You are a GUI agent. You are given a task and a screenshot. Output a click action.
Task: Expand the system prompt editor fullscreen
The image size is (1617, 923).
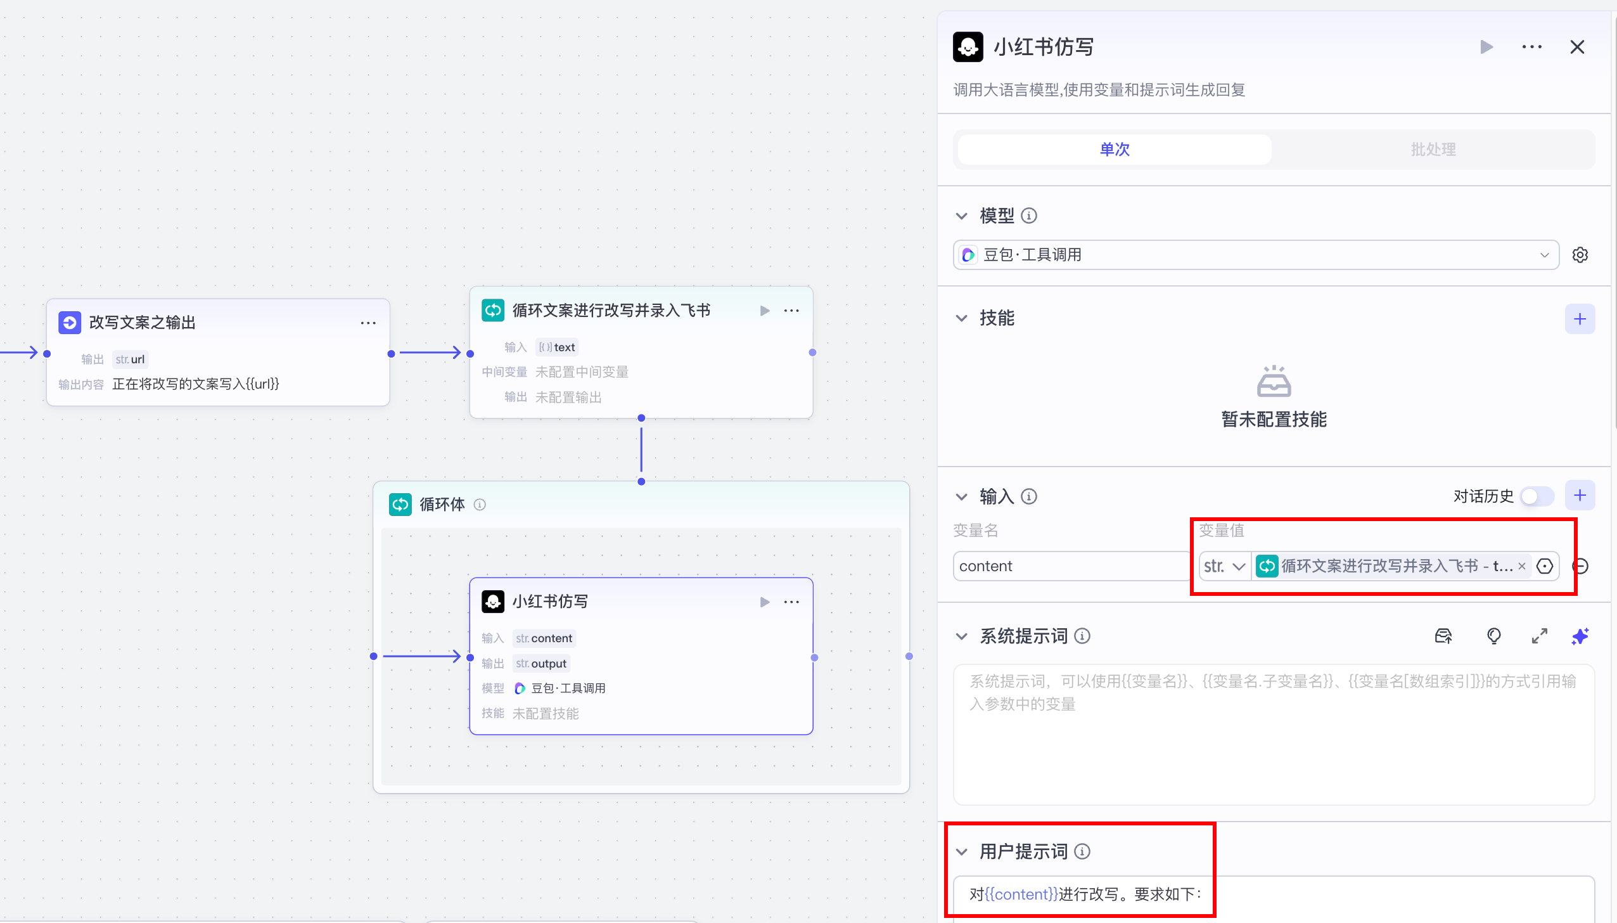1539,636
